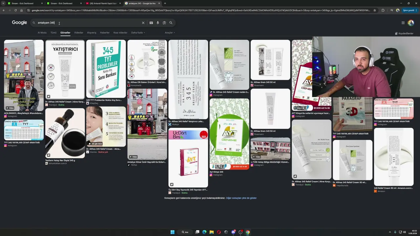Screen dimensions: 420x236
Task: Go to the Google logo homepage
Action: [19, 22]
